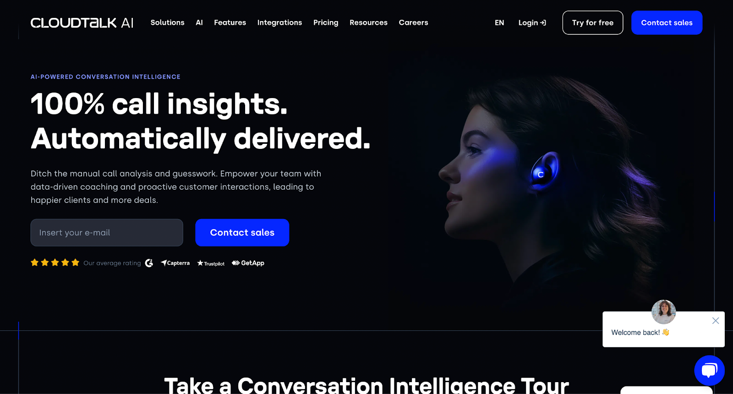Open the chat widget bubble icon

click(709, 370)
